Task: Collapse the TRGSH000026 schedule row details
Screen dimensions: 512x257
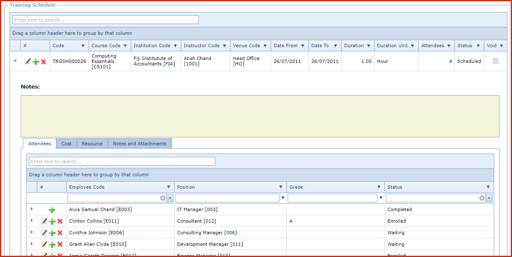Action: click(x=15, y=61)
